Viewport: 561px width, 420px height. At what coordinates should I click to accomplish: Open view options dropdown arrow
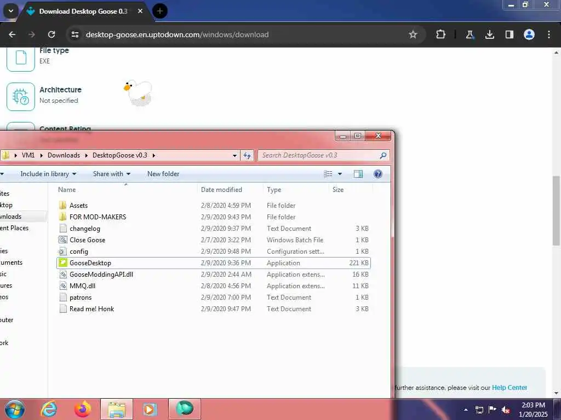340,174
